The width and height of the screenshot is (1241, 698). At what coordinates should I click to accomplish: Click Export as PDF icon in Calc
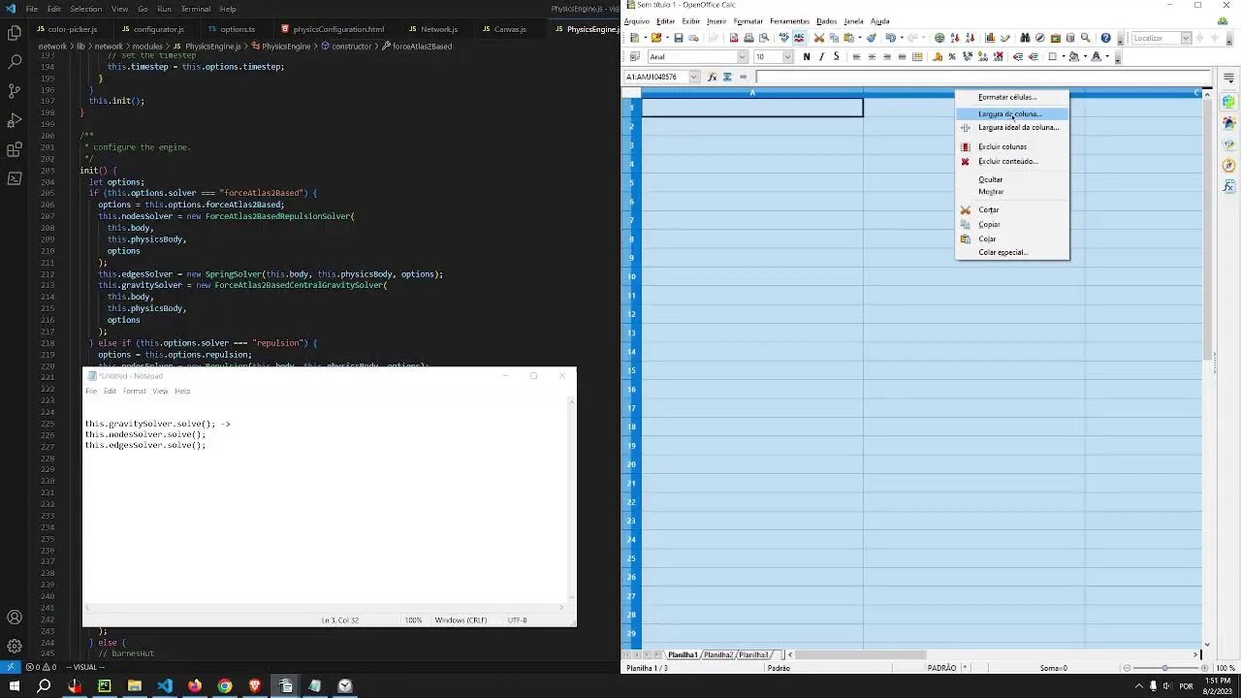(734, 38)
